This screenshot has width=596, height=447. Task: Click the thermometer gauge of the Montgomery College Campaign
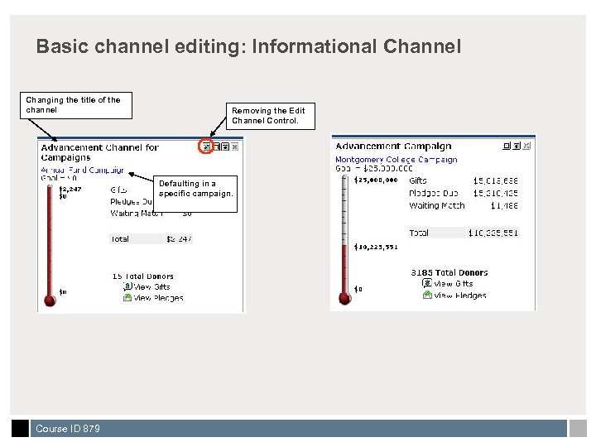tap(344, 240)
